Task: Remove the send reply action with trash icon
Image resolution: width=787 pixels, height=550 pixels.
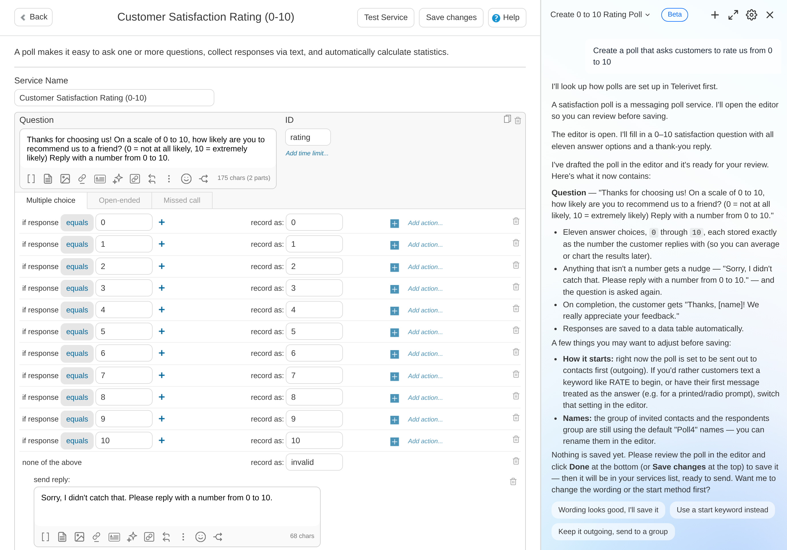Action: tap(513, 481)
